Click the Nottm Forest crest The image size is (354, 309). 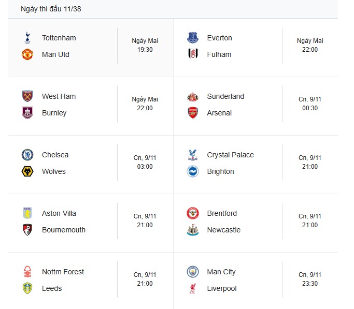pyautogui.click(x=27, y=272)
